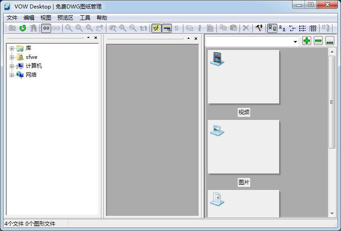
Task: Click the gray S toolbar icon
Action: (177, 28)
